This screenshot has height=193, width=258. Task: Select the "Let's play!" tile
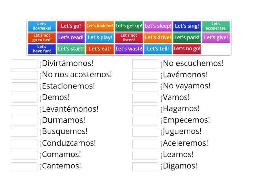coord(100,38)
